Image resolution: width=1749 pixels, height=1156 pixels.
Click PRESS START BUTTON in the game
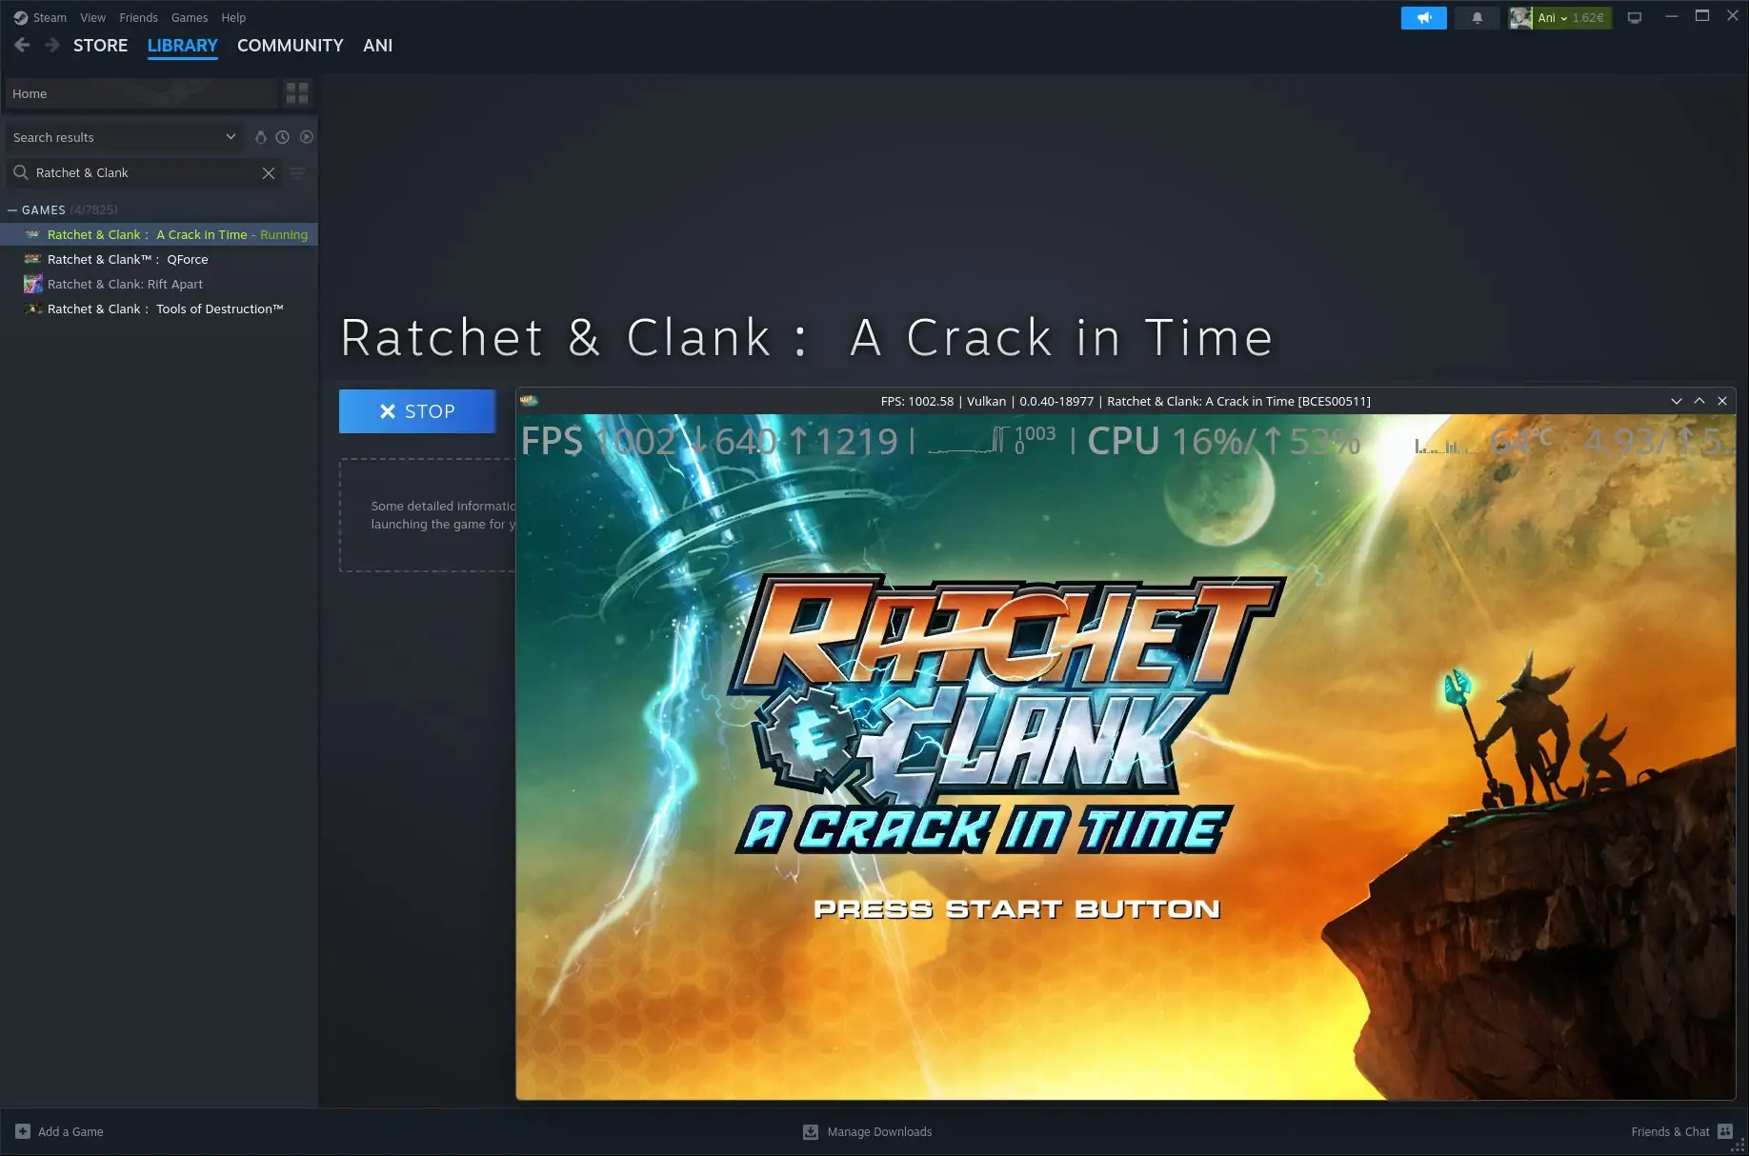click(1016, 909)
